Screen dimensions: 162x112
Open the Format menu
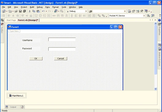click(56, 7)
